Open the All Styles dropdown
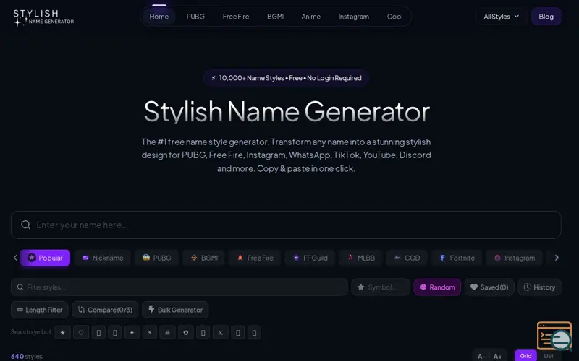 tap(501, 17)
